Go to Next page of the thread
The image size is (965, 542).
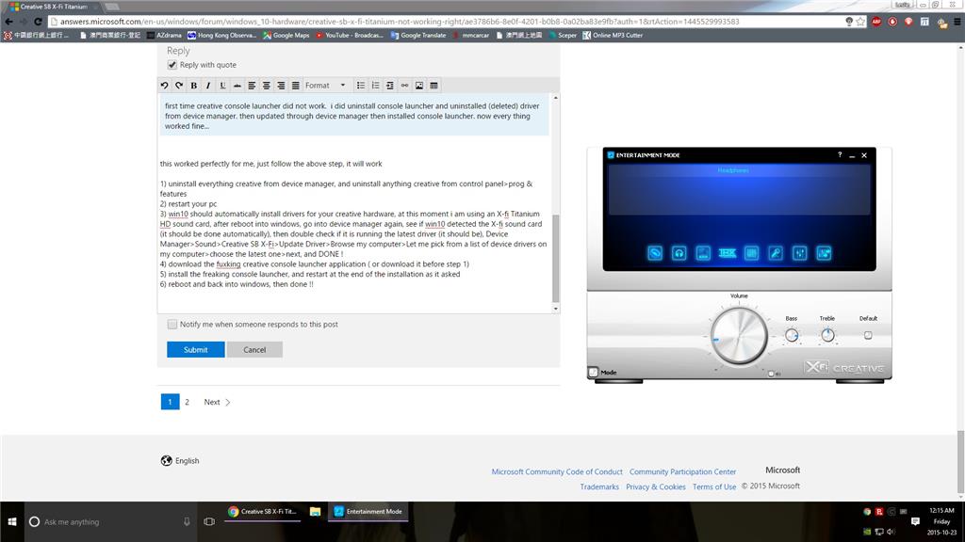(217, 402)
